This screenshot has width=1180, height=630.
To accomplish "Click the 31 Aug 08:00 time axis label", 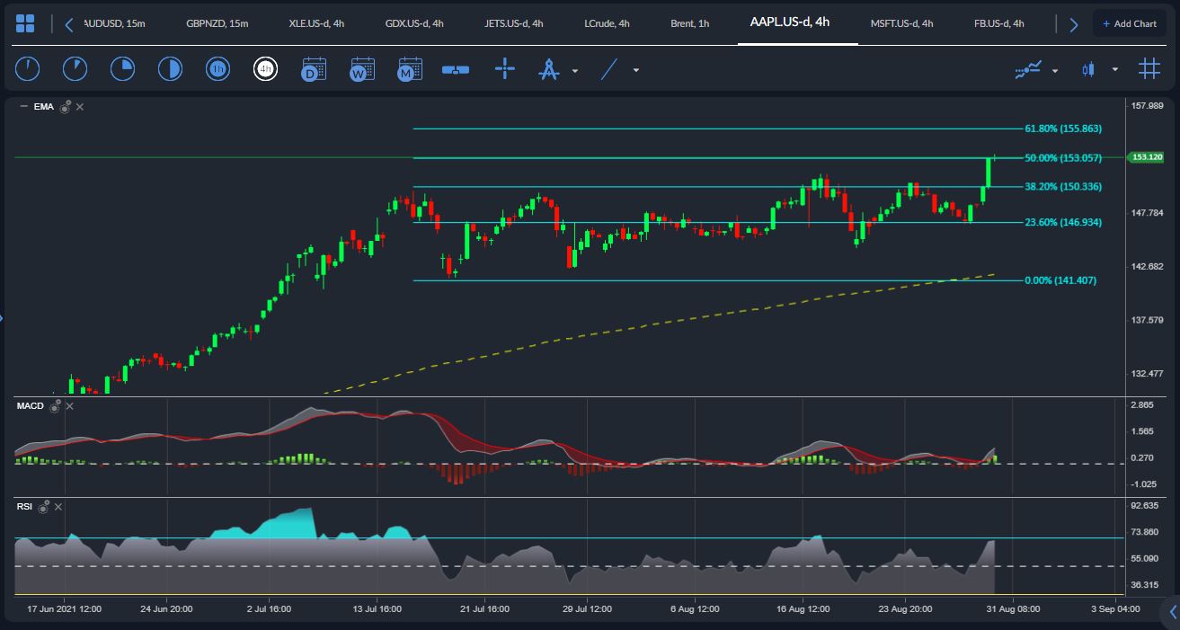I will click(x=1014, y=608).
